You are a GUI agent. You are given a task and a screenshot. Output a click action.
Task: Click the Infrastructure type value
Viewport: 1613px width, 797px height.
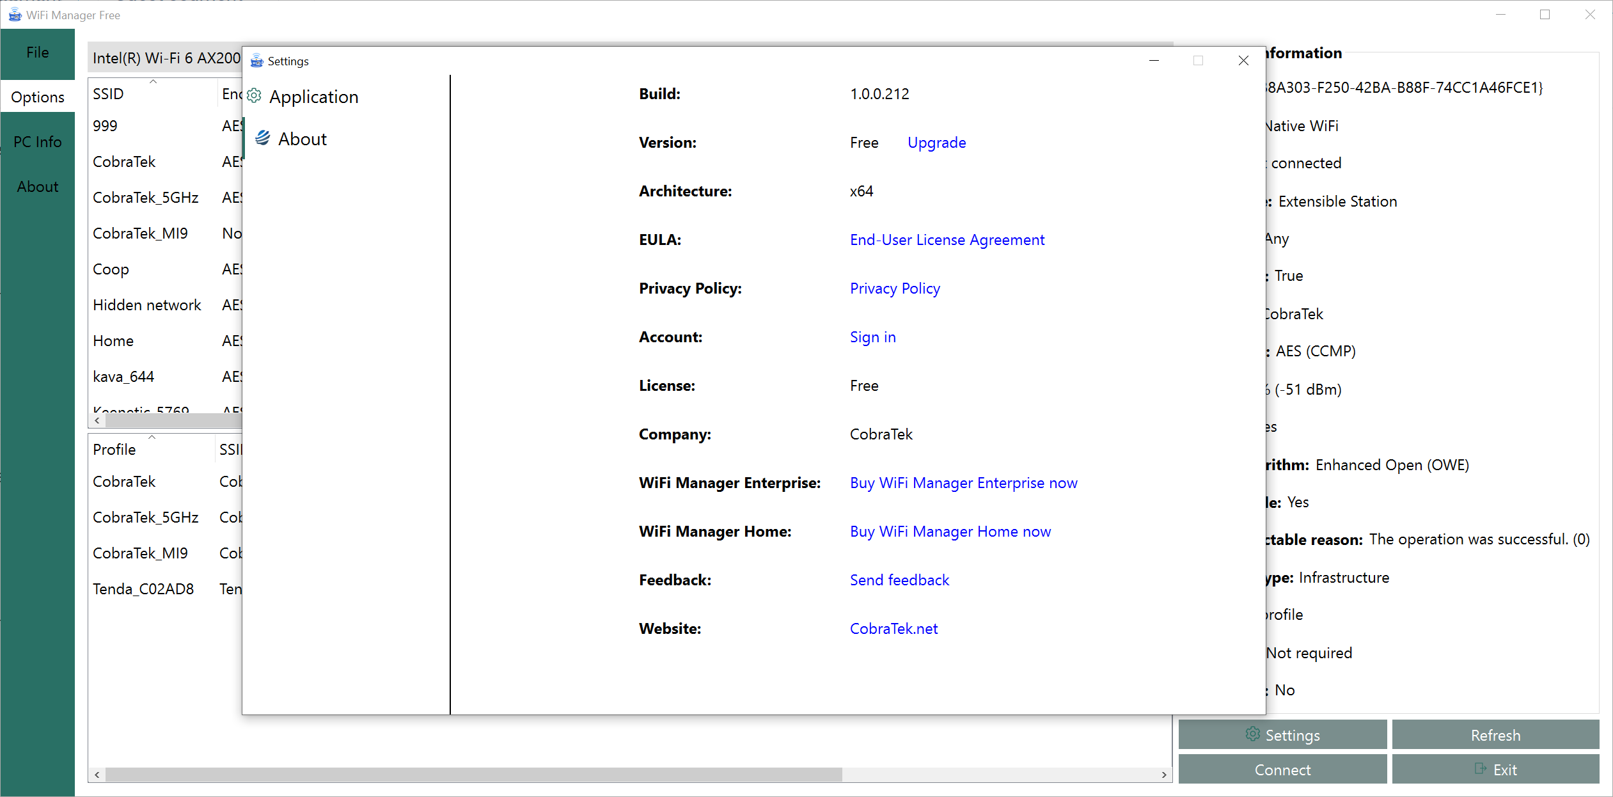click(x=1344, y=578)
